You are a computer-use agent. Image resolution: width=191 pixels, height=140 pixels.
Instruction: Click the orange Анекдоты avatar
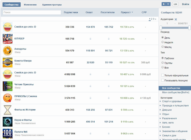[7, 51]
